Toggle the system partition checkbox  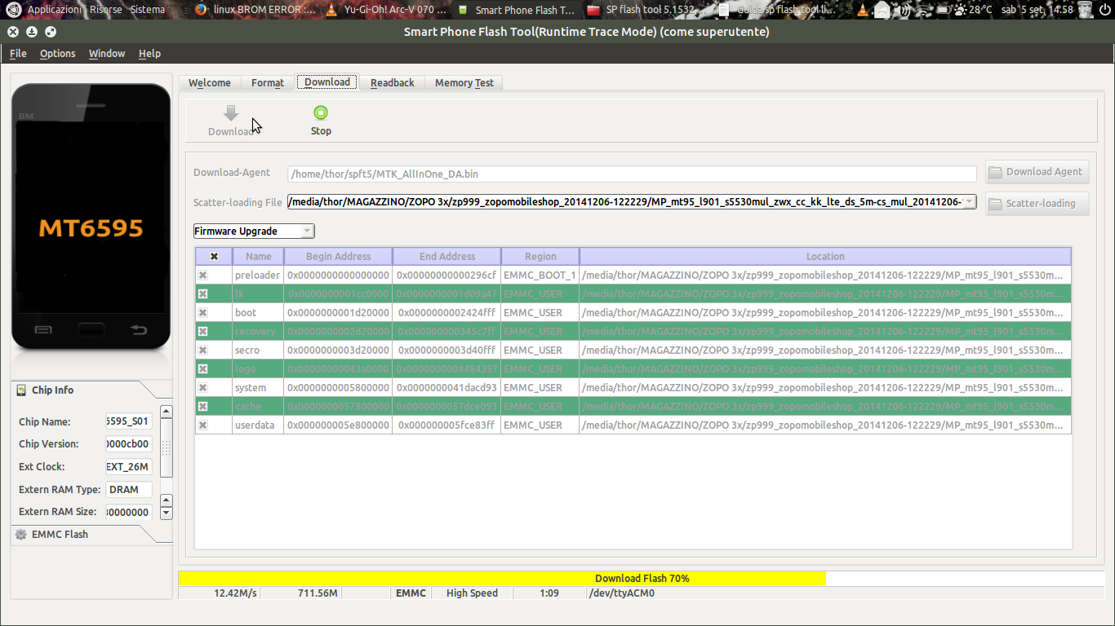[x=202, y=388]
